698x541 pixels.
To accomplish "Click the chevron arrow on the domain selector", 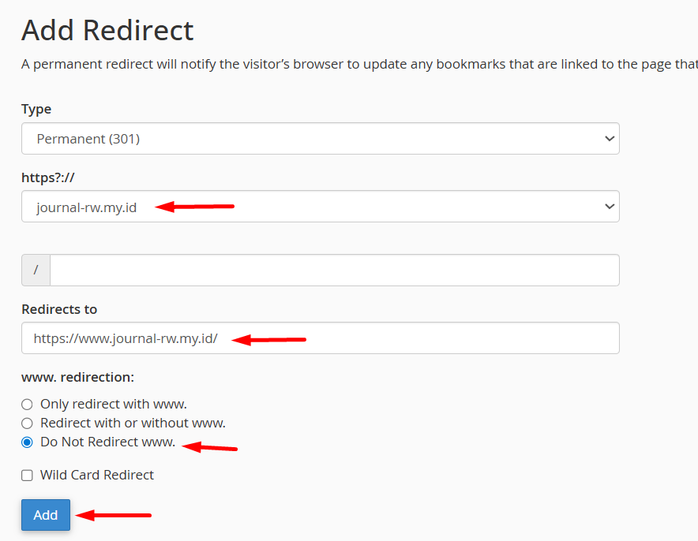I will pyautogui.click(x=609, y=207).
